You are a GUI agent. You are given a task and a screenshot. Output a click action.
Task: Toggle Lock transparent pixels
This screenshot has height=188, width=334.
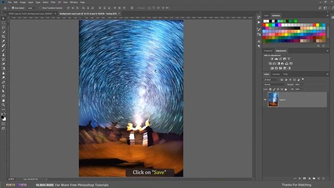click(270, 89)
